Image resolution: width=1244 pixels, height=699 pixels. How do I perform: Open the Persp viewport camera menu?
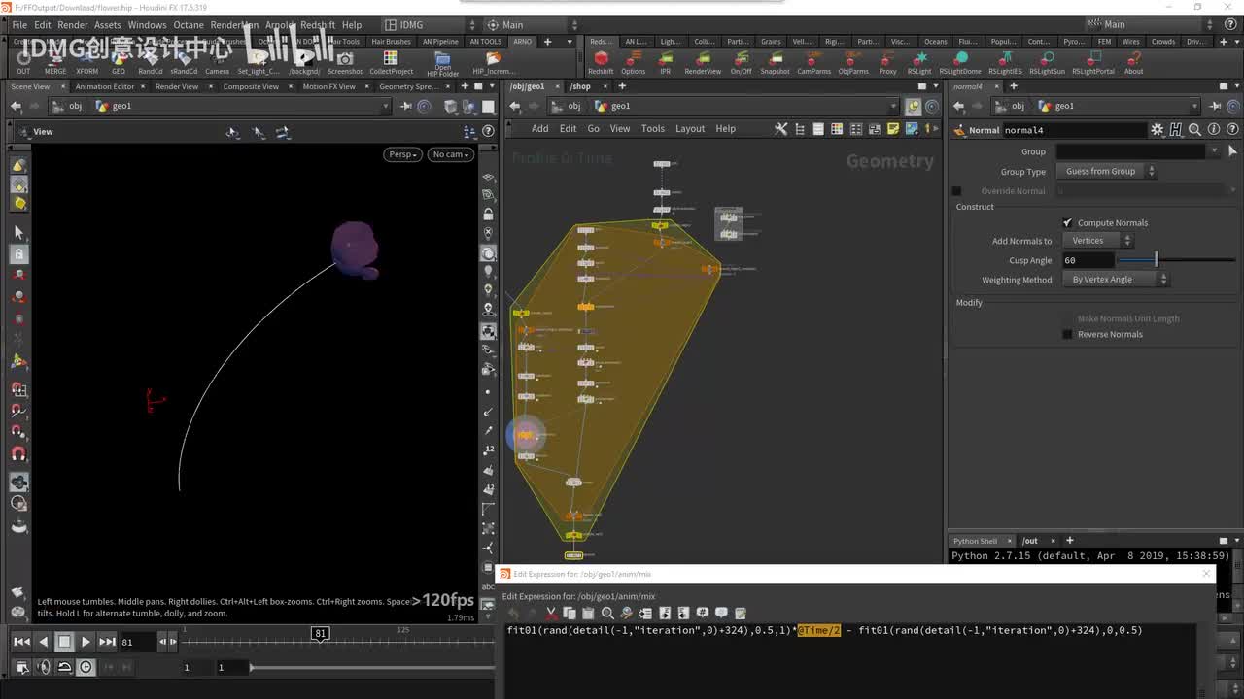[x=401, y=154]
